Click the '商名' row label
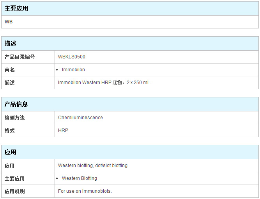This screenshot has height=199, width=260. [x=10, y=70]
